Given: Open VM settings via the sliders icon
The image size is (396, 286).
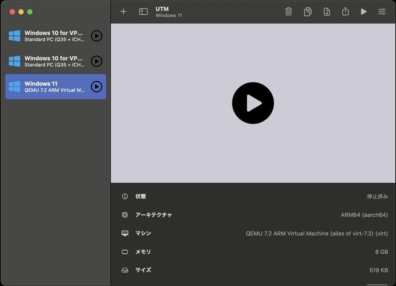Looking at the screenshot, I should click(x=382, y=12).
